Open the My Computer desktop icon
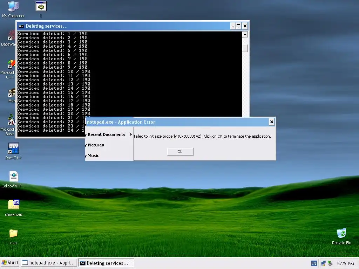359x269 pixels. (x=13, y=9)
